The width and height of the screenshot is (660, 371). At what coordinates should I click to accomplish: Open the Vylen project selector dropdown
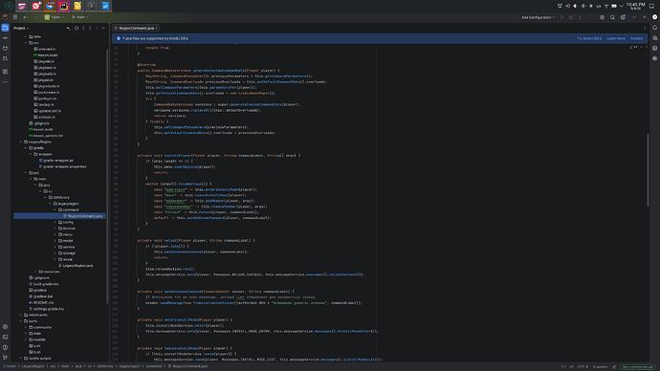tap(55, 17)
